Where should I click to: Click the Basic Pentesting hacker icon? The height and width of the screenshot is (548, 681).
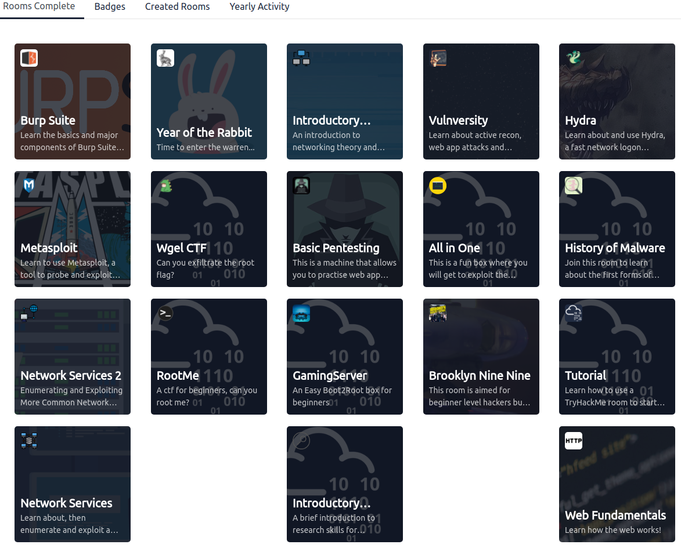(x=301, y=186)
